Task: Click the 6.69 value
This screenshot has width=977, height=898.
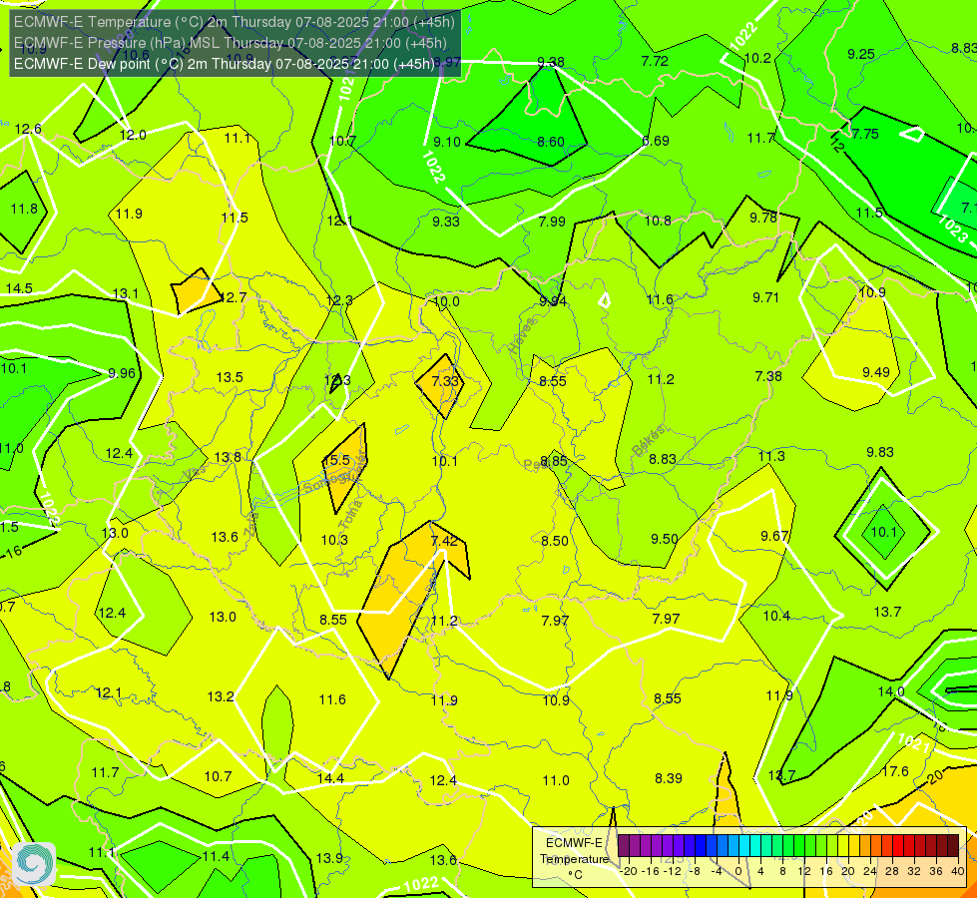Action: [656, 141]
